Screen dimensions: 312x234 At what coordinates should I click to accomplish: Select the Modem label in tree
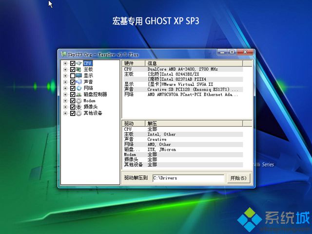click(x=89, y=101)
